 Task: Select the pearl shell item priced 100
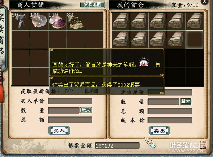(x=39, y=21)
